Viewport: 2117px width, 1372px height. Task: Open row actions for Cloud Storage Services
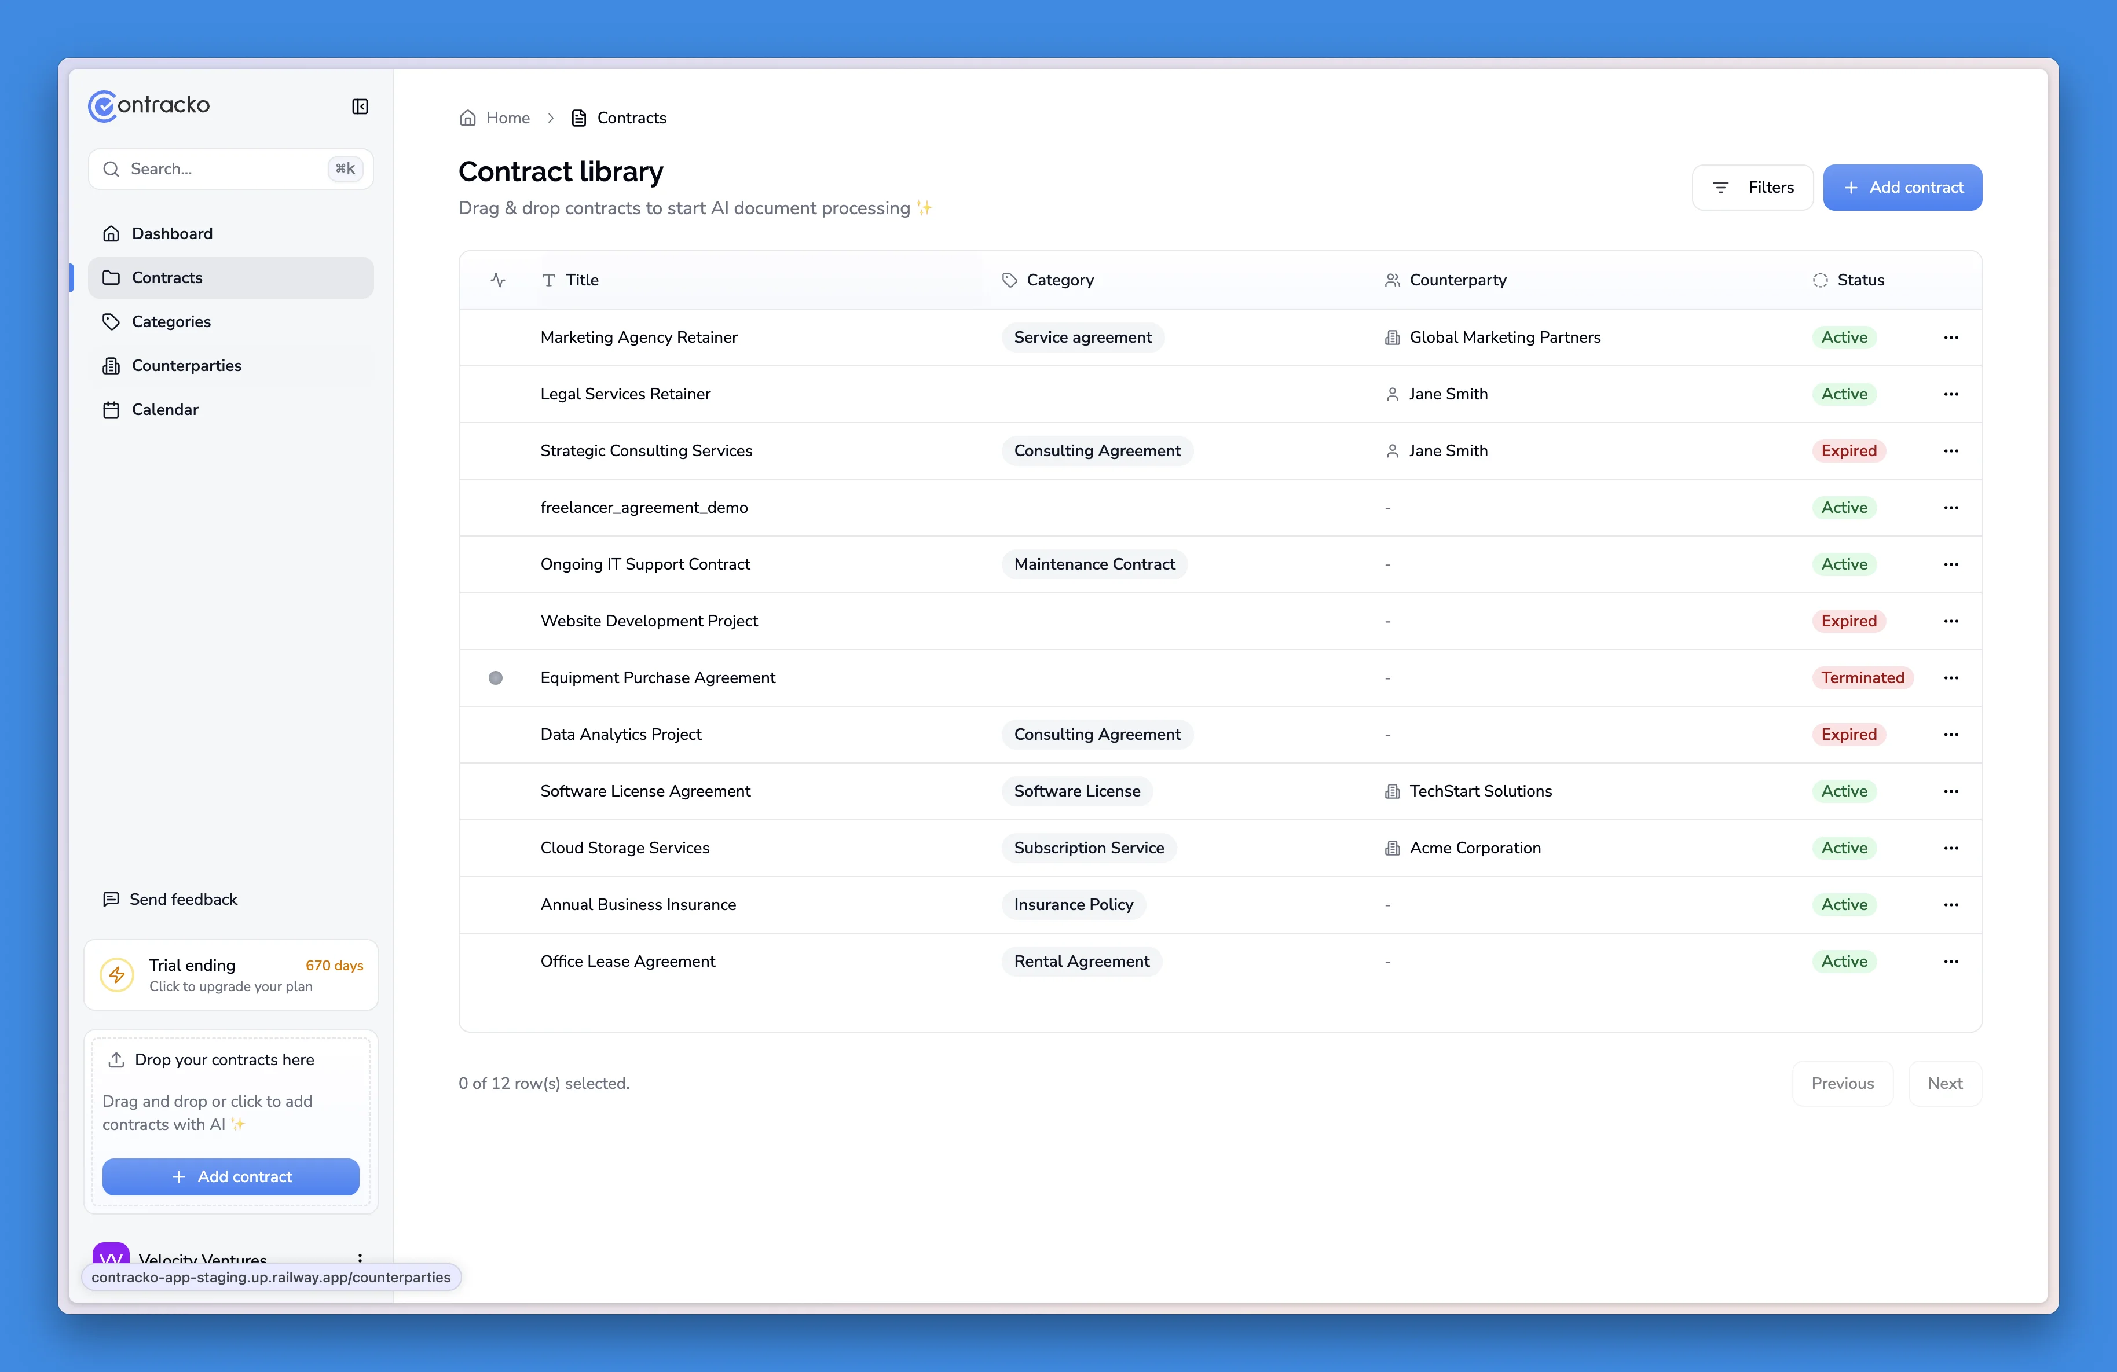click(x=1951, y=848)
